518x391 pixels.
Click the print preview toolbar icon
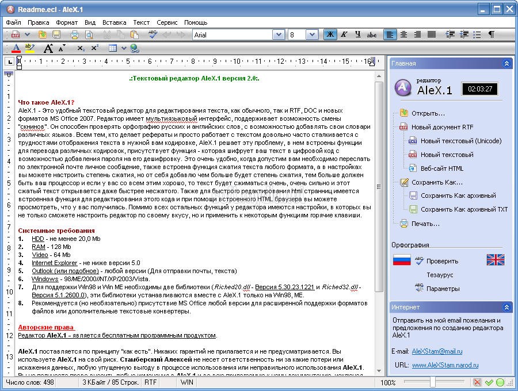[89, 34]
